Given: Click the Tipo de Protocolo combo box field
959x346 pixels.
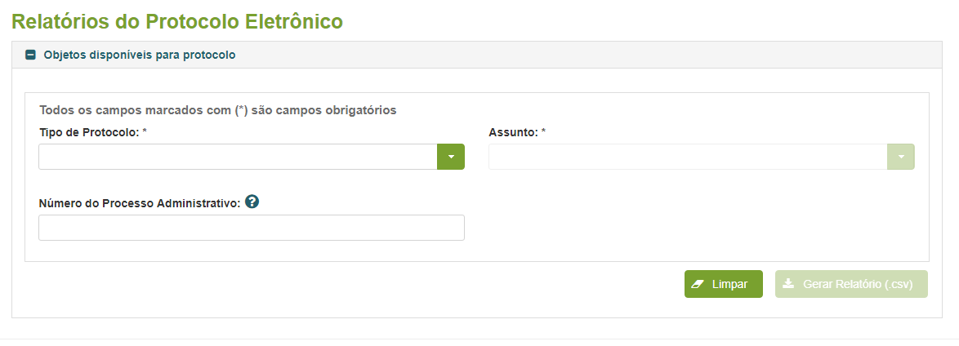Looking at the screenshot, I should tap(238, 157).
